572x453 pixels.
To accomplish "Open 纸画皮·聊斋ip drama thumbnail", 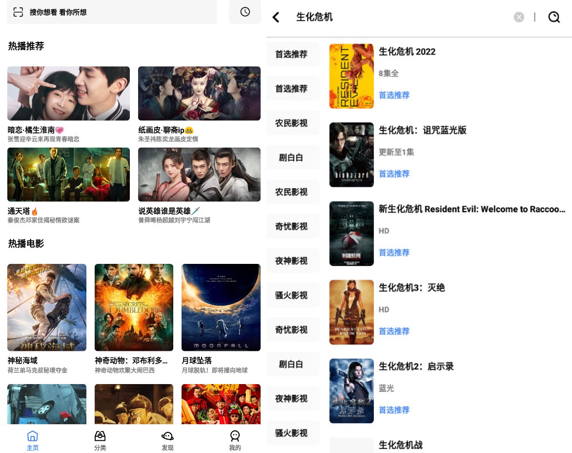I will coord(199,93).
